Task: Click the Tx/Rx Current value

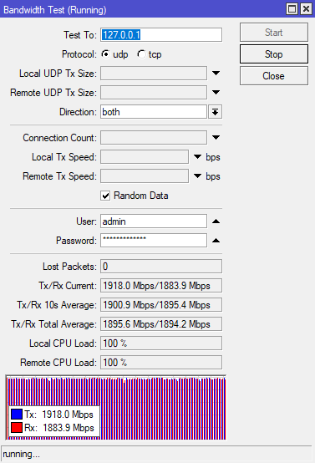Action: click(161, 286)
